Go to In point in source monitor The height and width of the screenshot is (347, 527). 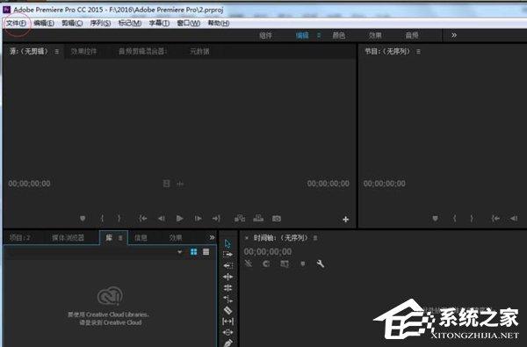click(x=143, y=219)
